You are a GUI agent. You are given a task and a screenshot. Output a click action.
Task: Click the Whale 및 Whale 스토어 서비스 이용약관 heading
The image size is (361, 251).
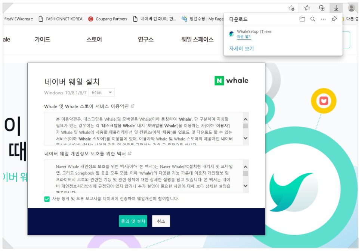click(86, 106)
